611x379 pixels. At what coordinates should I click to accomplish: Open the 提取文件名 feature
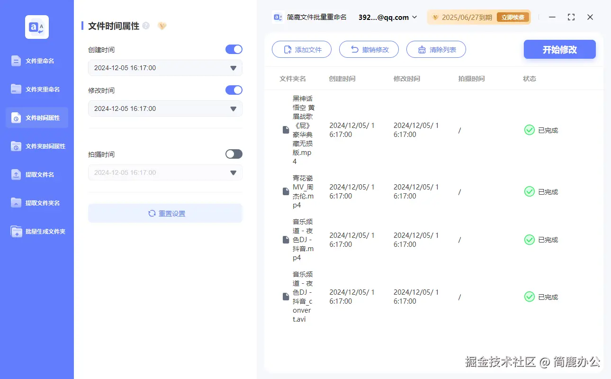click(36, 174)
